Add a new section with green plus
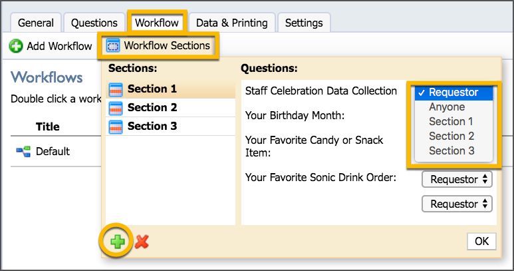Image resolution: width=514 pixels, height=271 pixels. pos(117,242)
